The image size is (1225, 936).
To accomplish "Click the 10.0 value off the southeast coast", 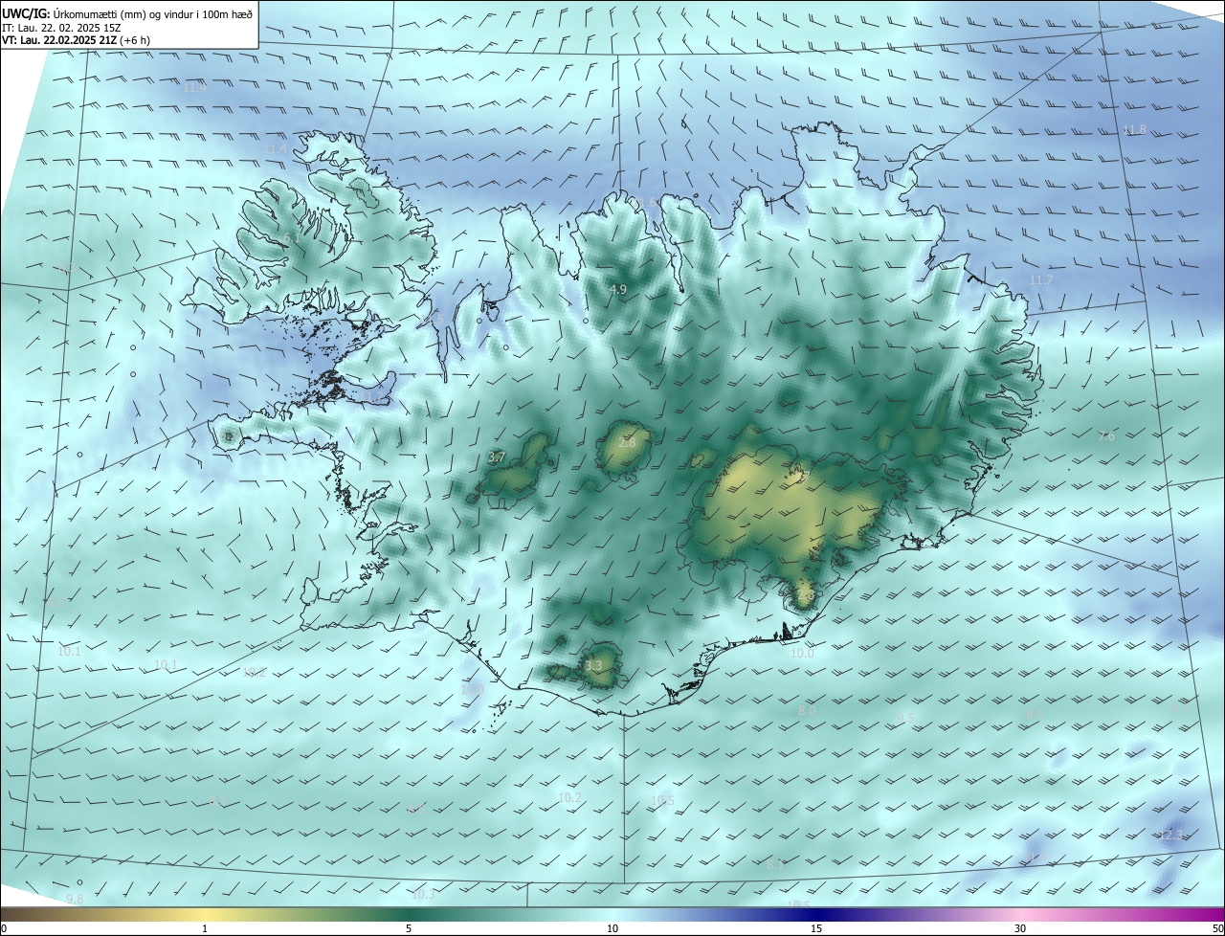I will (802, 654).
